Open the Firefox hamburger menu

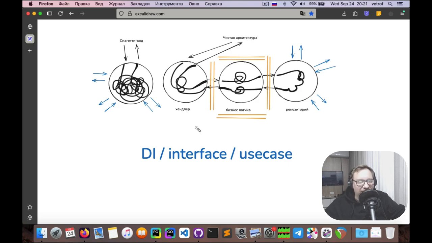[x=402, y=13]
